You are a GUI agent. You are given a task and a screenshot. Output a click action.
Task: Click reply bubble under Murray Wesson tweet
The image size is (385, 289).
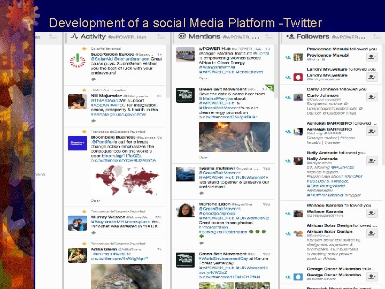[x=93, y=233]
